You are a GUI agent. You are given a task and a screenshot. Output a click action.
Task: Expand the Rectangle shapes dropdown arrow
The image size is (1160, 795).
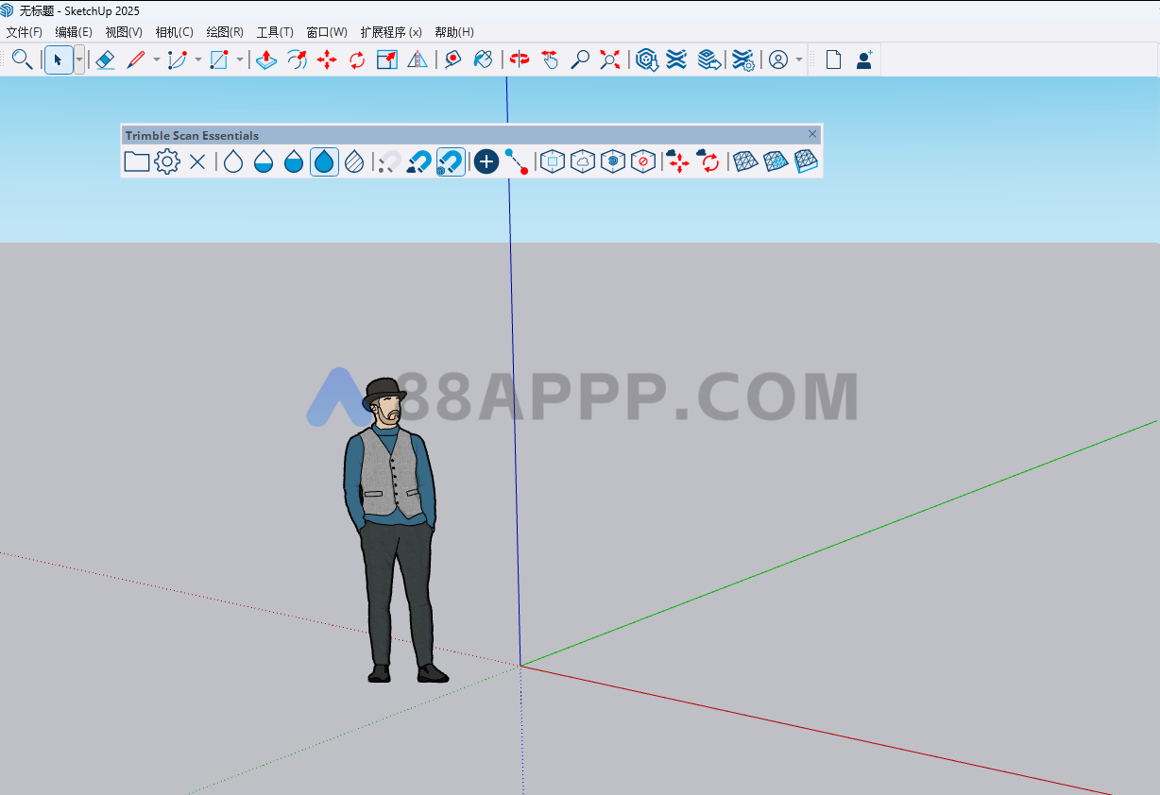(x=240, y=59)
